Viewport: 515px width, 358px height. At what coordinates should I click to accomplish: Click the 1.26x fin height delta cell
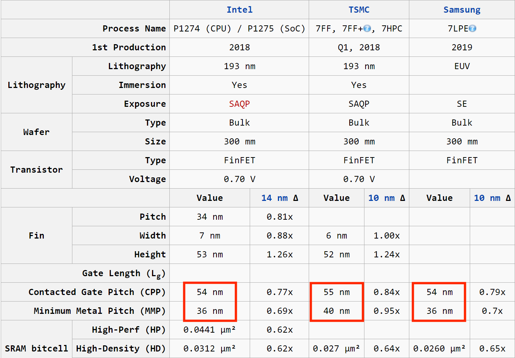tap(279, 254)
